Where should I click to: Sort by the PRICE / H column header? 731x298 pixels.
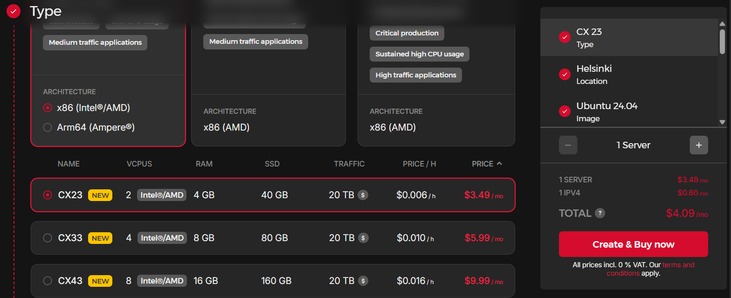pyautogui.click(x=420, y=164)
